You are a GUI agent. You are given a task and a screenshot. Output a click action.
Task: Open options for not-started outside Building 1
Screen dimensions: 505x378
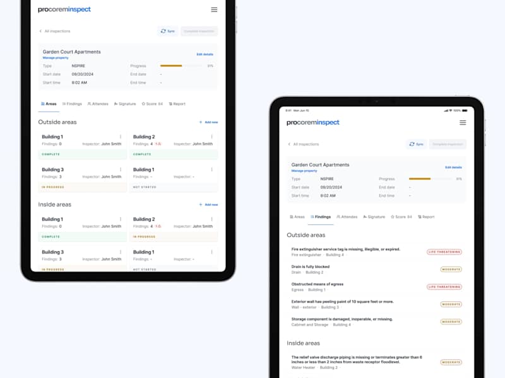click(211, 169)
